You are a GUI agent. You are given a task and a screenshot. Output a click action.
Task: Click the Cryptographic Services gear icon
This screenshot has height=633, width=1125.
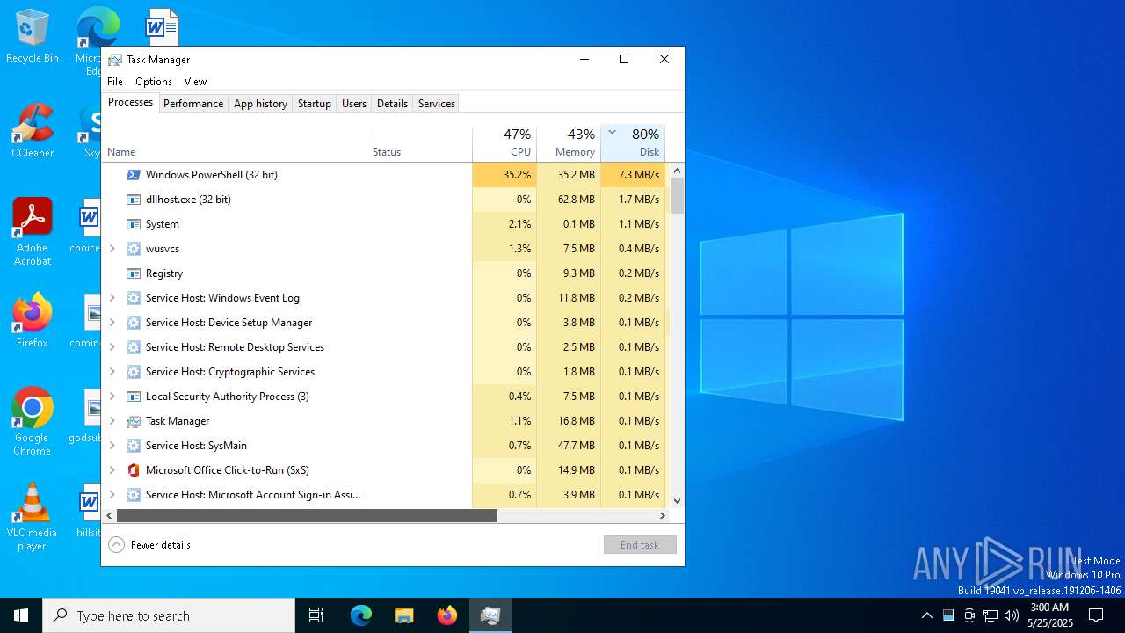(x=134, y=372)
